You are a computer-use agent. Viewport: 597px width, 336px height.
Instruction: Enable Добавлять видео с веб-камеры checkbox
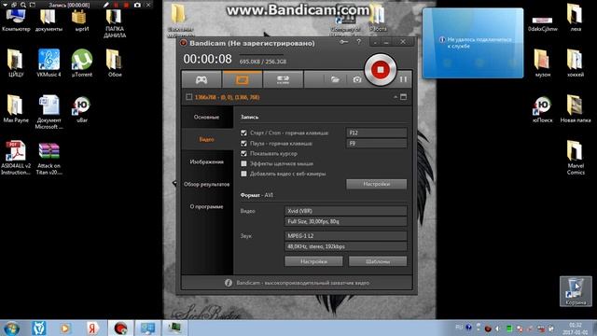[243, 174]
